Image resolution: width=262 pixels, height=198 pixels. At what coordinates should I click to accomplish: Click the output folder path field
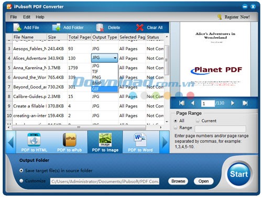click(105, 181)
